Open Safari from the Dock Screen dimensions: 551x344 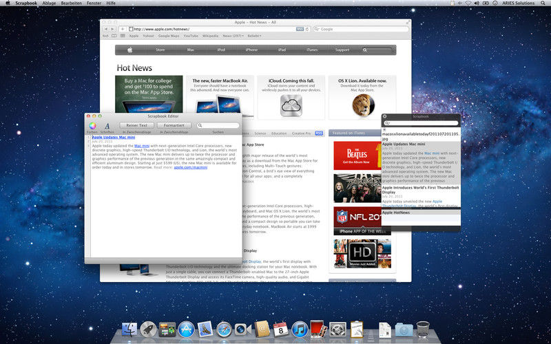[225, 330]
